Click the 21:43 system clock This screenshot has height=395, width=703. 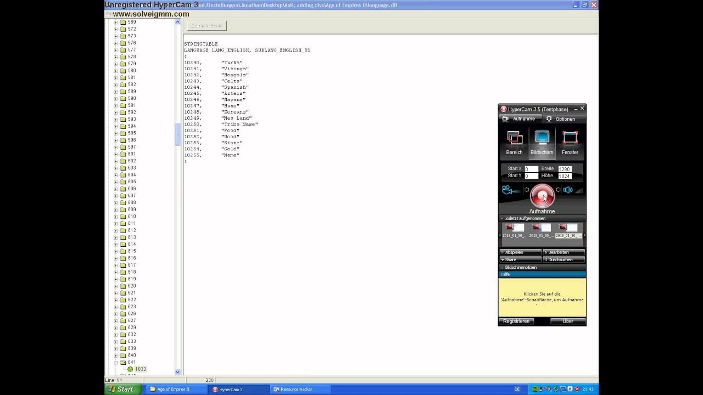[x=588, y=390]
